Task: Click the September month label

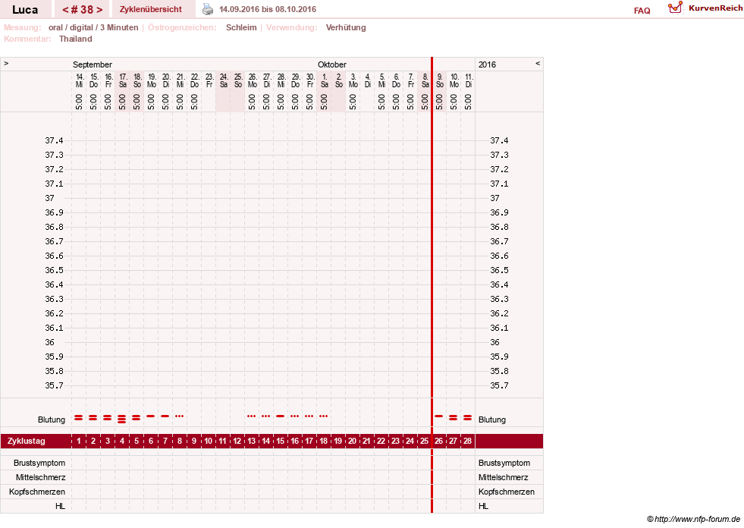Action: click(x=92, y=64)
